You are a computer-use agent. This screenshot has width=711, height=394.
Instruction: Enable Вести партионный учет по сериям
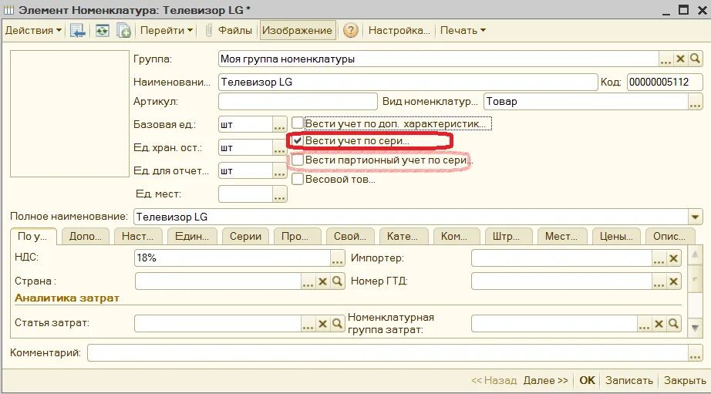click(298, 160)
